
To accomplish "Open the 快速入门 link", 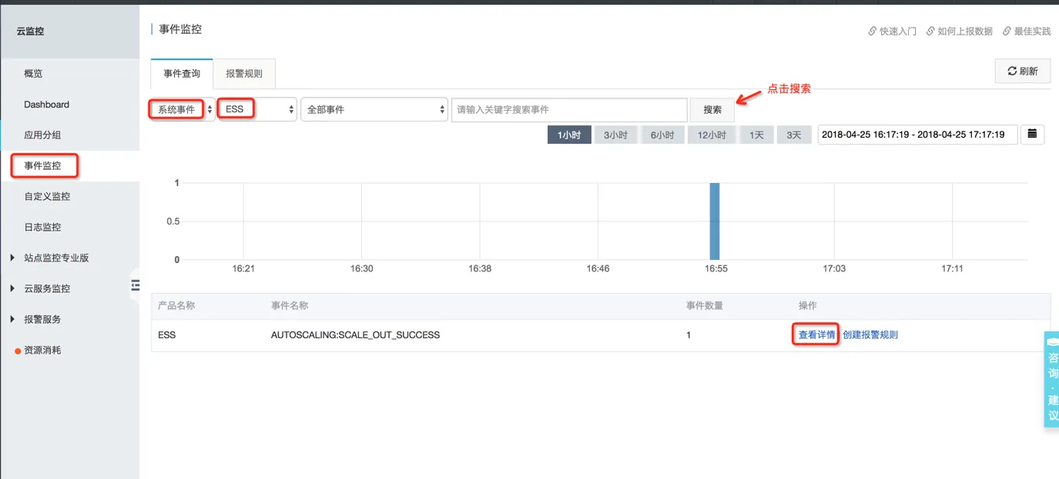I will coord(892,32).
